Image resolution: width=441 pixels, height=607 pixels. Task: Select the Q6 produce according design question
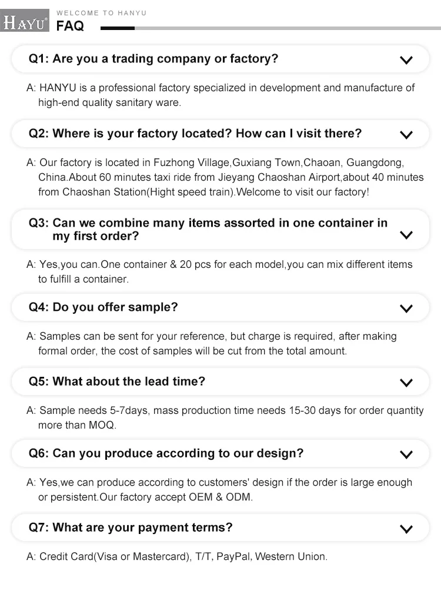[220, 453]
